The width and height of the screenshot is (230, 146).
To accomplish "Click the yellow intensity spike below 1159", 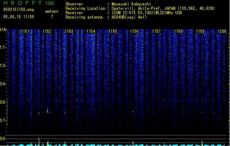I will pyautogui.click(x=202, y=143).
